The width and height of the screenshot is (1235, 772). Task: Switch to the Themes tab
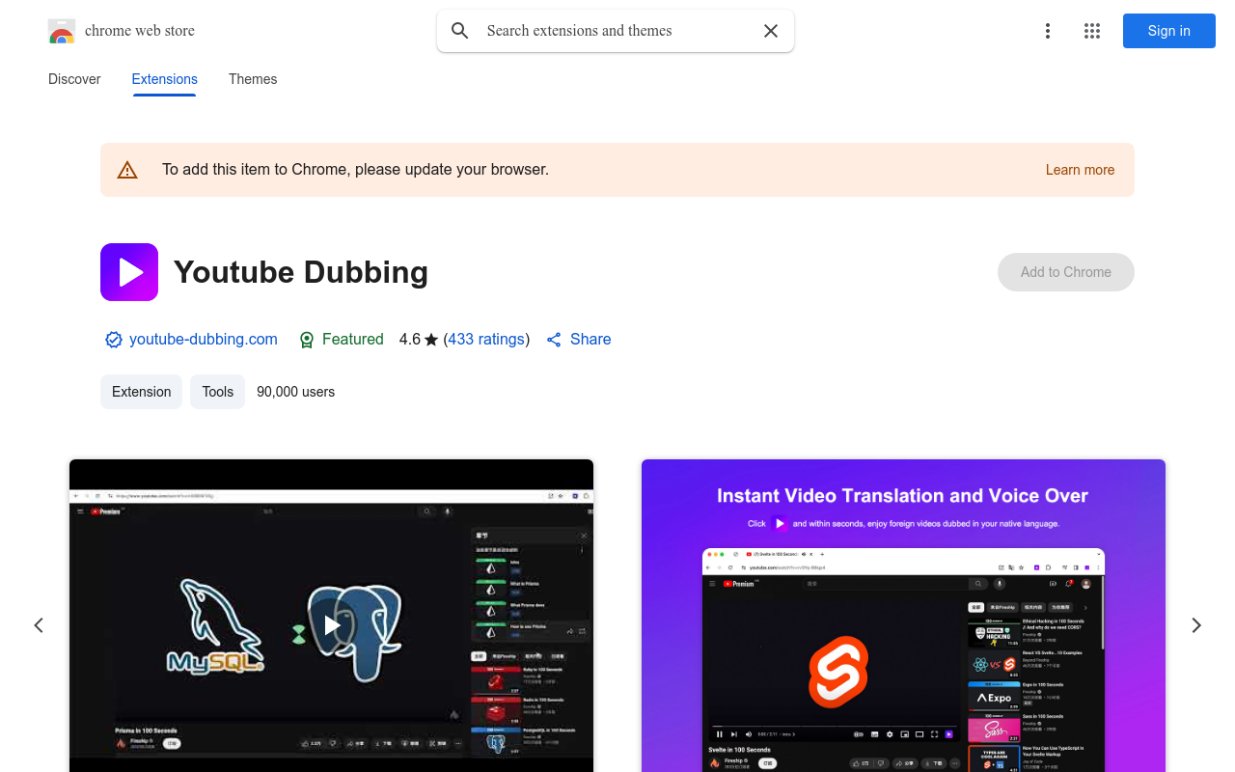click(253, 79)
